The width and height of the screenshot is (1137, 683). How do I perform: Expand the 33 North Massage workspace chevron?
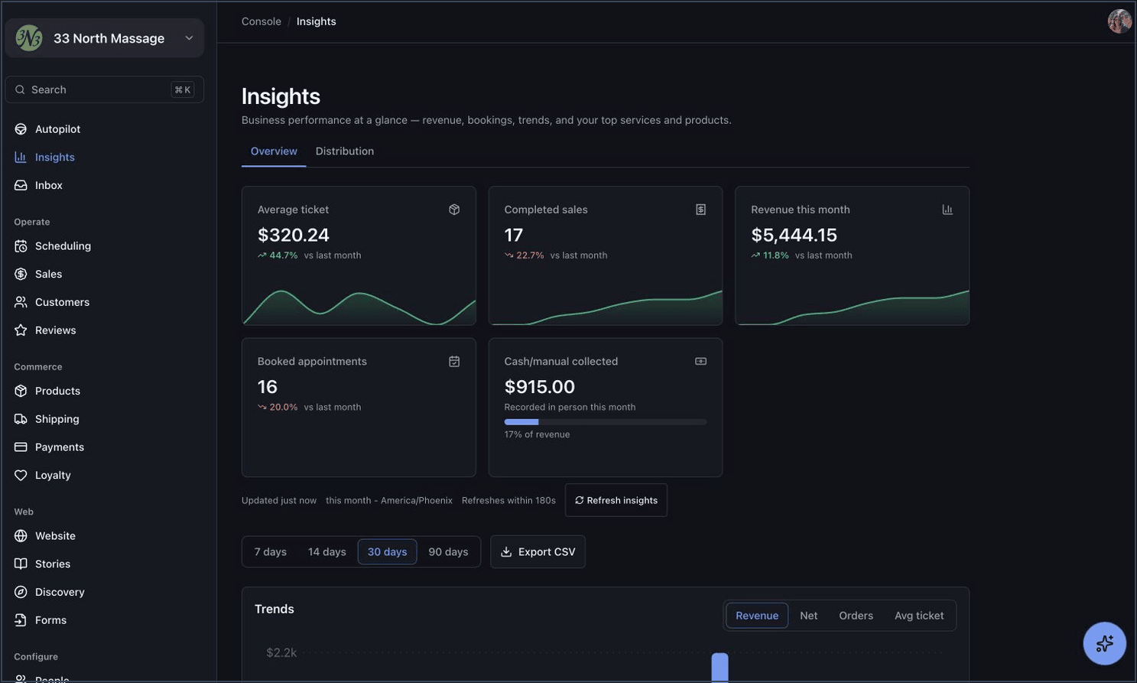tap(189, 38)
